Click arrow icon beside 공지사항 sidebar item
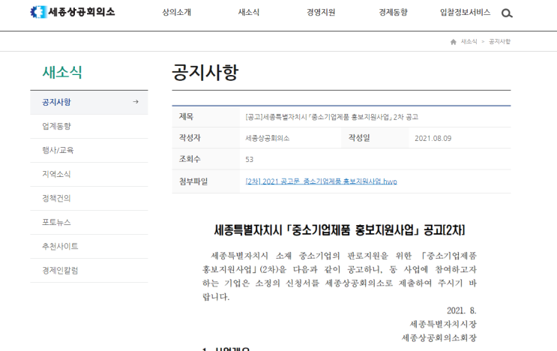557x351 pixels. [136, 102]
